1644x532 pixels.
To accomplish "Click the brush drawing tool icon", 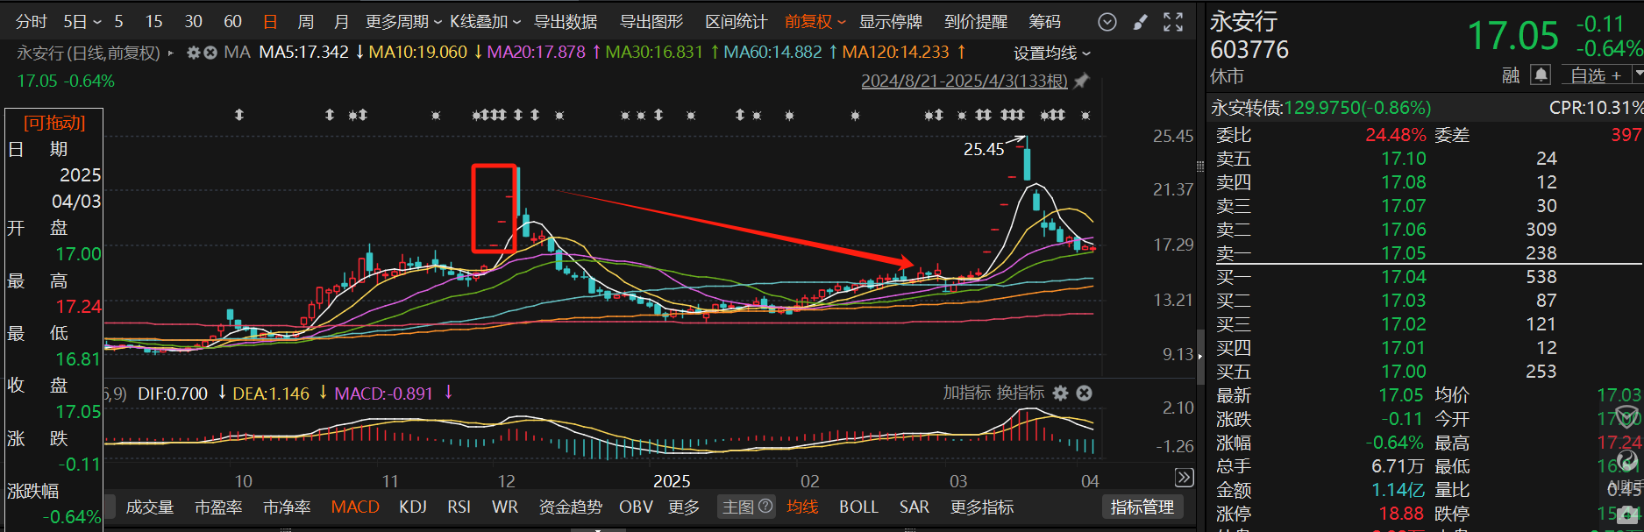I will coord(1140,22).
